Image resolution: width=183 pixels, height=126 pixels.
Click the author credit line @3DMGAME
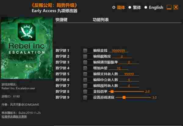(x=20, y=105)
